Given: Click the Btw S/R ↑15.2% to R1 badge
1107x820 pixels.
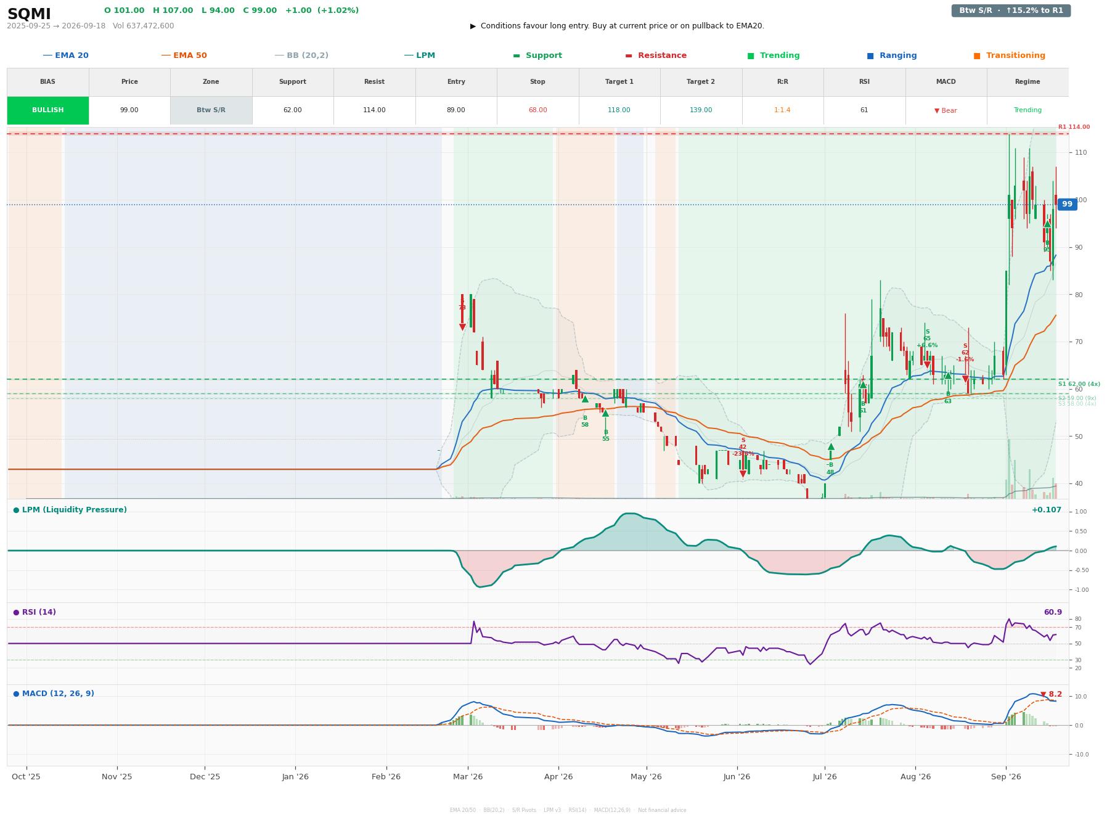Looking at the screenshot, I should click(1011, 10).
